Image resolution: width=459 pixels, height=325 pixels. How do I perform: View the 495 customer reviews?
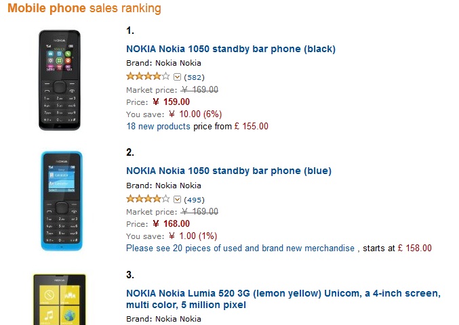point(194,199)
